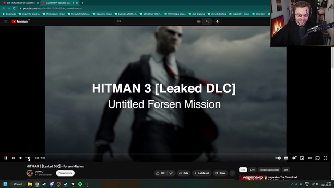
Task: Like the video showing 172 likes
Action: (x=161, y=173)
